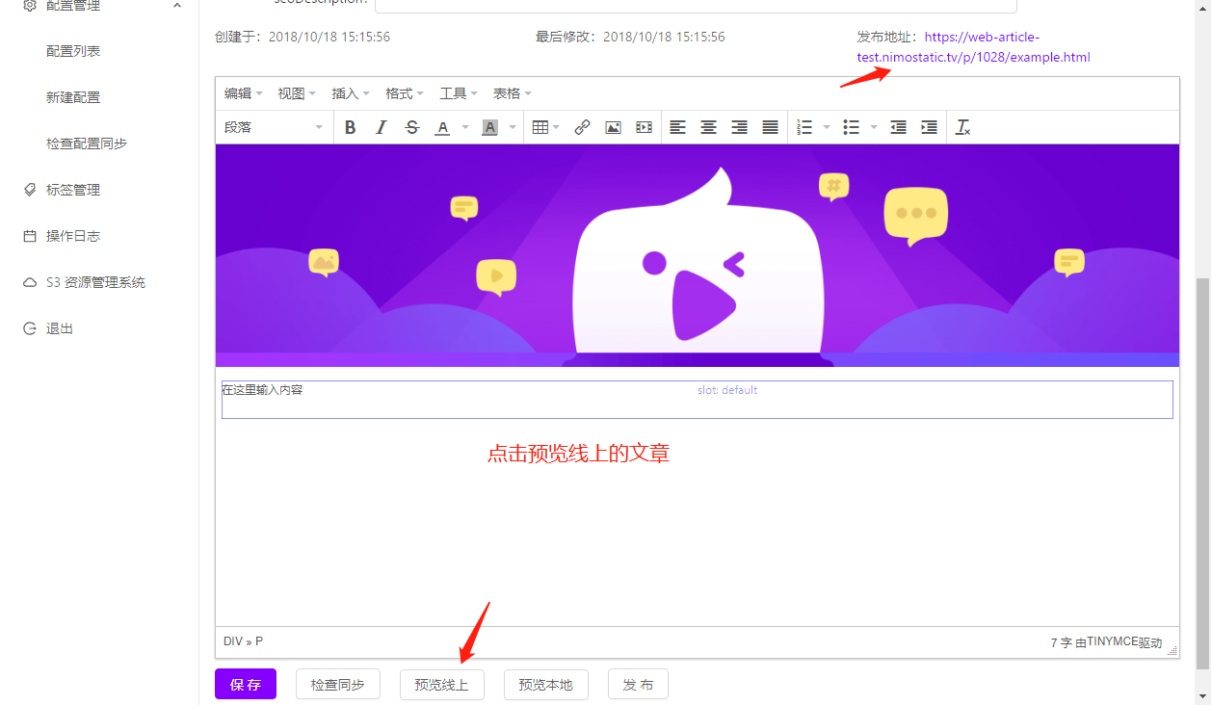Click the logout icon beside 退出

click(30, 328)
